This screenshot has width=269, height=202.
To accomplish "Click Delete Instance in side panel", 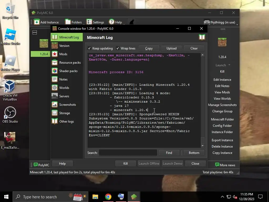I will (222, 147).
